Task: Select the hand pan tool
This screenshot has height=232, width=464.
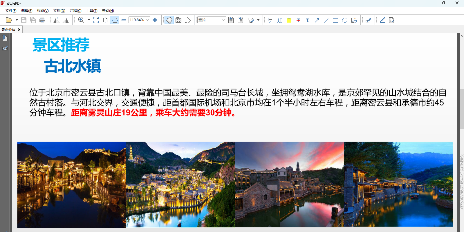Action: point(169,20)
